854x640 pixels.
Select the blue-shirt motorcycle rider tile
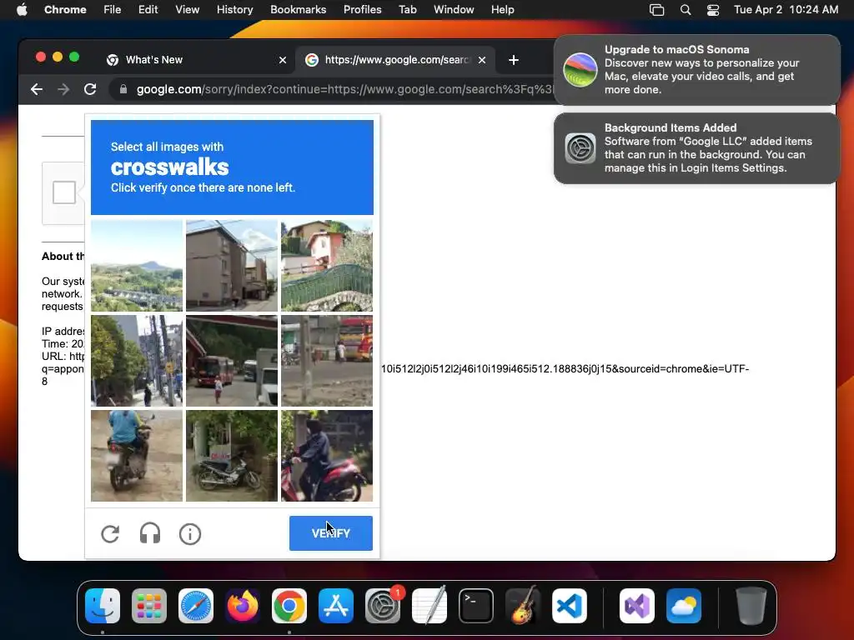click(137, 456)
